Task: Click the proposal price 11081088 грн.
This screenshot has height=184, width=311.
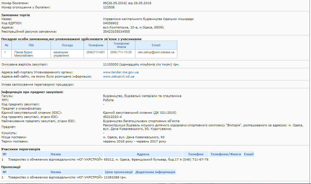Action: [x=115, y=177]
